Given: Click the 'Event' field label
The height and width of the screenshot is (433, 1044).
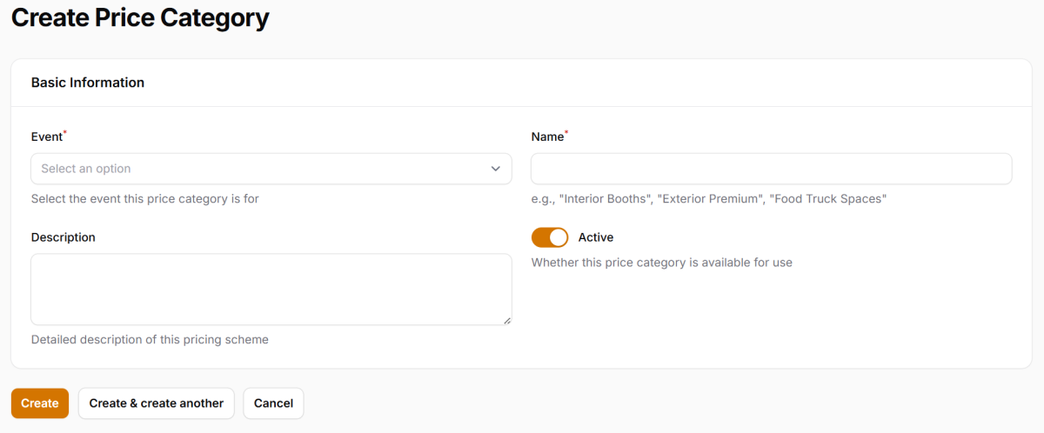Looking at the screenshot, I should 47,137.
